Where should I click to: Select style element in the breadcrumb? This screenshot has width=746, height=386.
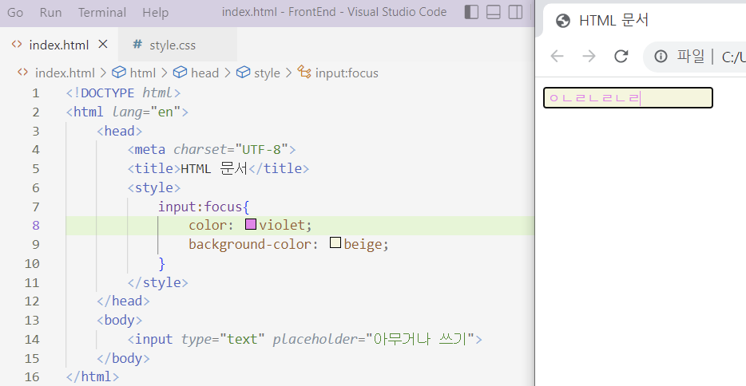pyautogui.click(x=267, y=73)
